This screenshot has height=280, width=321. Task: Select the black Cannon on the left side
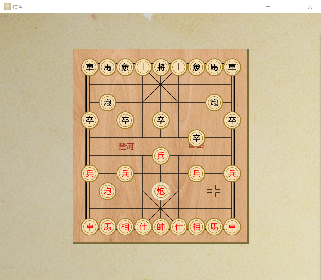[x=107, y=103]
